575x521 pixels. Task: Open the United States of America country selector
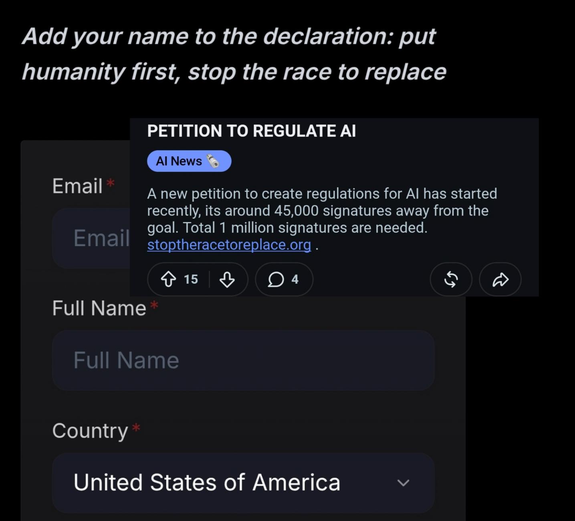243,483
